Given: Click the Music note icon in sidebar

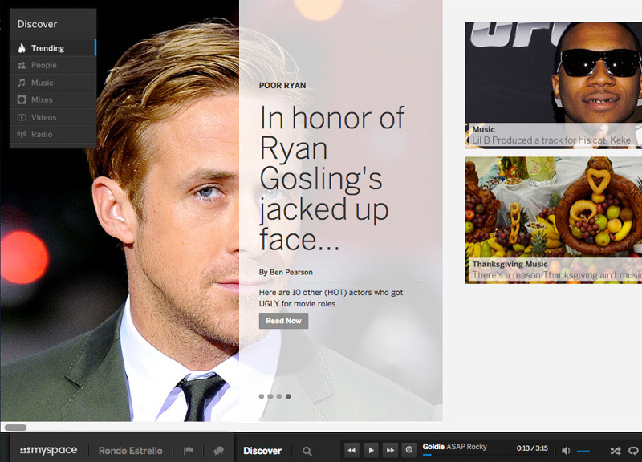Looking at the screenshot, I should (22, 83).
